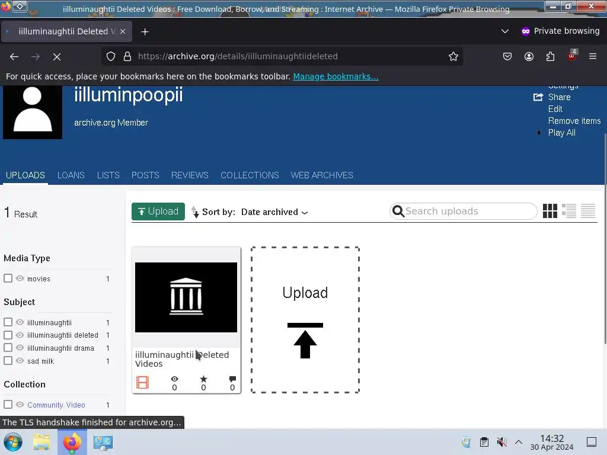Viewport: 607px width, 455px height.
Task: Click the page vertical scrollbar
Action: pos(605,239)
